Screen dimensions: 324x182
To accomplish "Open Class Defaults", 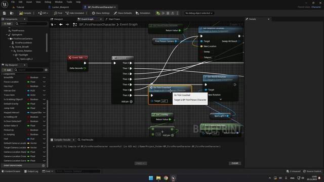I will pyautogui.click(x=123, y=13).
